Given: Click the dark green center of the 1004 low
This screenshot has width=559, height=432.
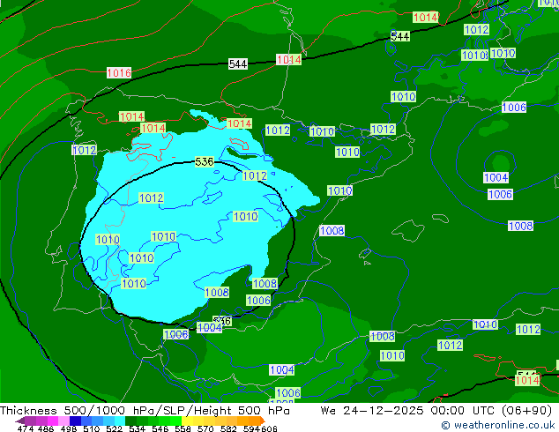Looking at the screenshot, I should point(501,163).
